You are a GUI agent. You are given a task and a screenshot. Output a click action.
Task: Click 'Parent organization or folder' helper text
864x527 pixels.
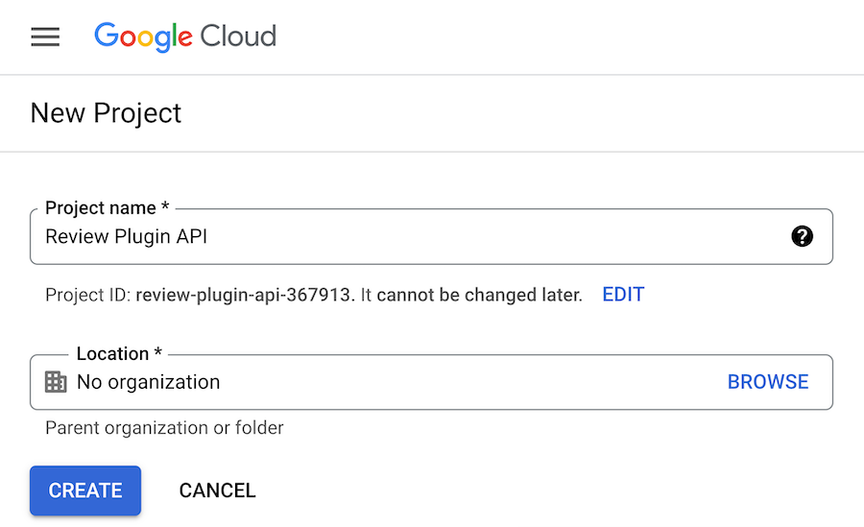tap(164, 428)
